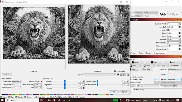This screenshot has width=182, height=102.
Task: Open Start From Absolute Coords dropdown
Action: point(175,69)
